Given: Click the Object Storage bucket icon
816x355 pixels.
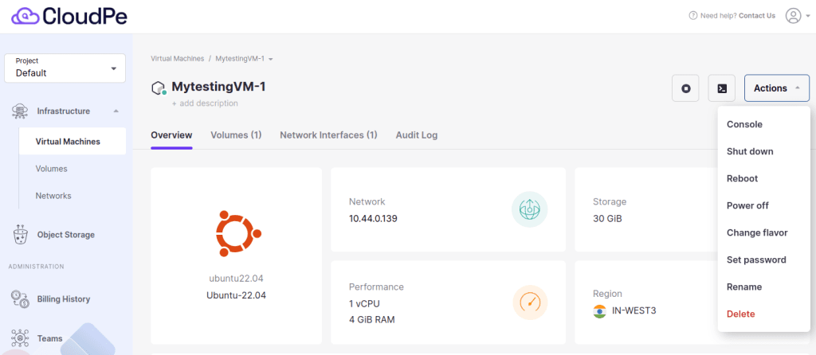Looking at the screenshot, I should tap(20, 235).
